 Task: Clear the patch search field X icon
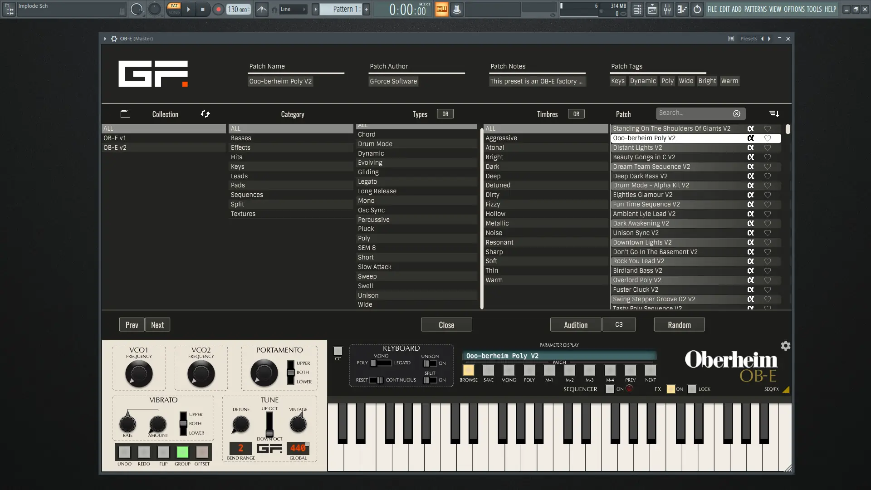737,113
